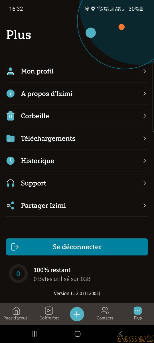Tap the Historique clock icon
The height and width of the screenshot is (343, 154).
pos(11,161)
